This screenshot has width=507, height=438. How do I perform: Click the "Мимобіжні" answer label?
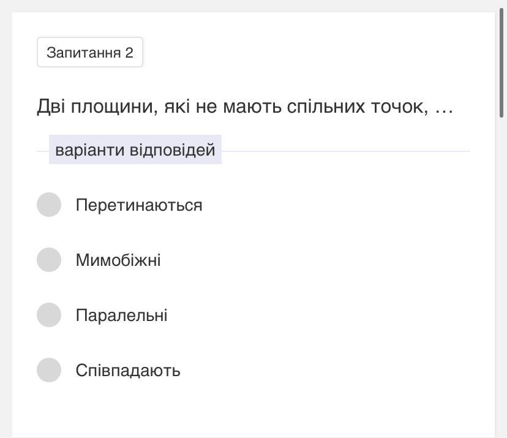(x=118, y=260)
